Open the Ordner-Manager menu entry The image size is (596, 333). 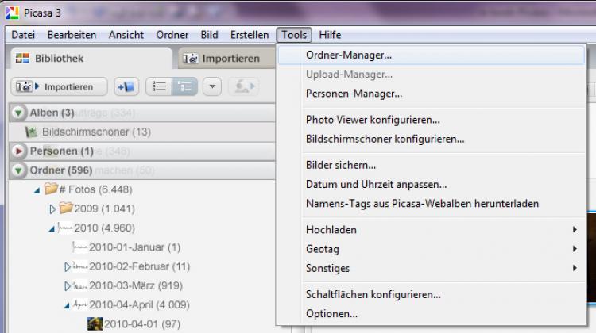coord(349,55)
